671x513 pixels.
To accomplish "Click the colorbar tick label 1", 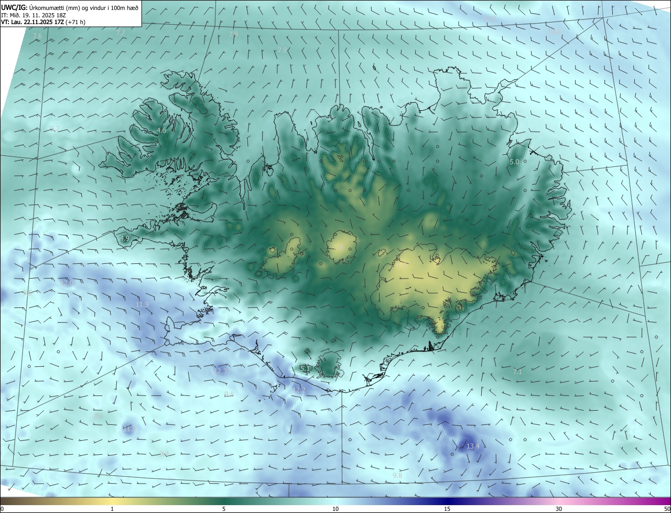I will pos(112,509).
